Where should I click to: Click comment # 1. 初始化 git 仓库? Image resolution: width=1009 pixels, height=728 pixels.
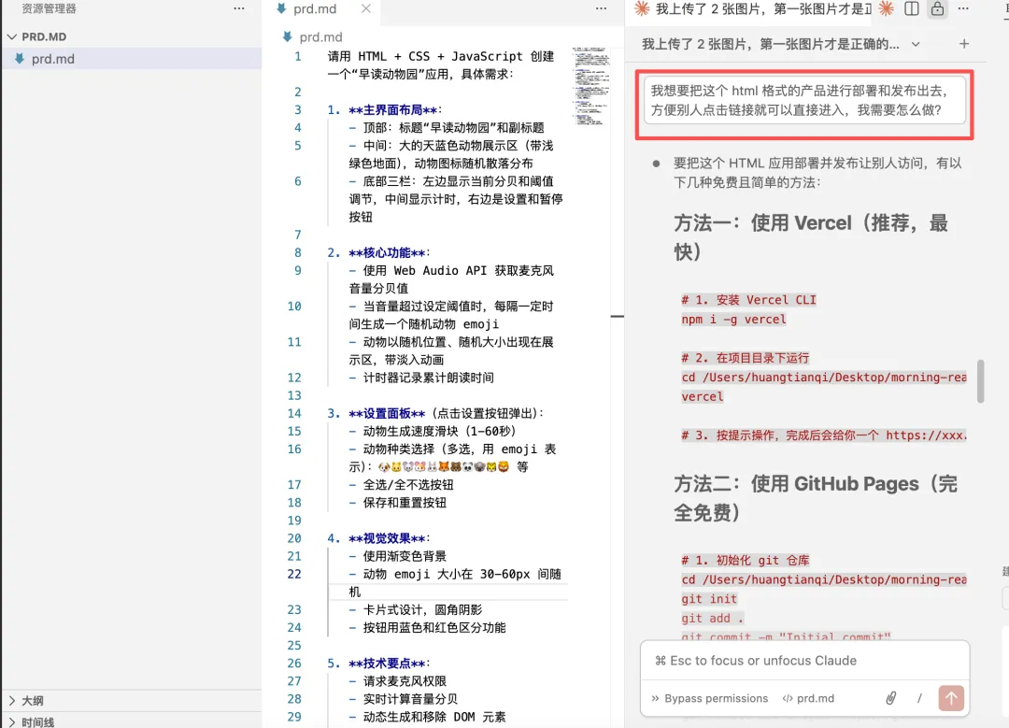(746, 560)
